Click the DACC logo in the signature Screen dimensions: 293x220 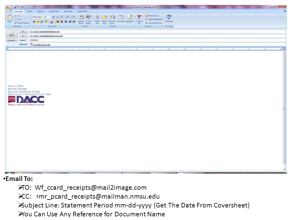click(x=26, y=101)
